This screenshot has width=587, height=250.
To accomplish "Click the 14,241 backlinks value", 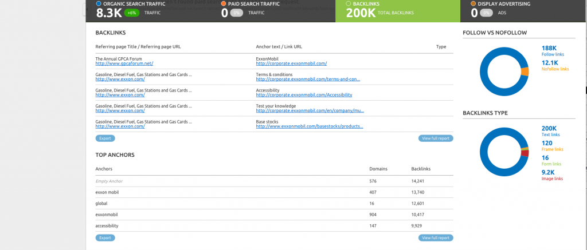I will point(417,181).
